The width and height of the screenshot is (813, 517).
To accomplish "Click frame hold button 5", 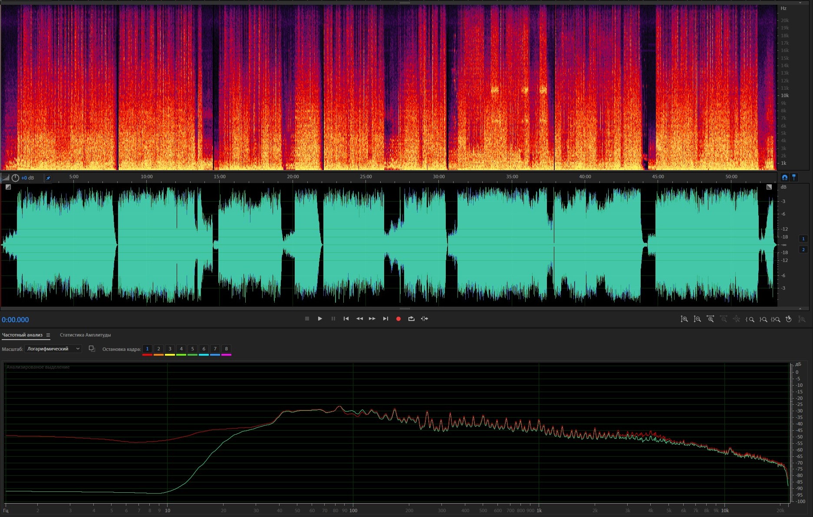I will pyautogui.click(x=192, y=349).
